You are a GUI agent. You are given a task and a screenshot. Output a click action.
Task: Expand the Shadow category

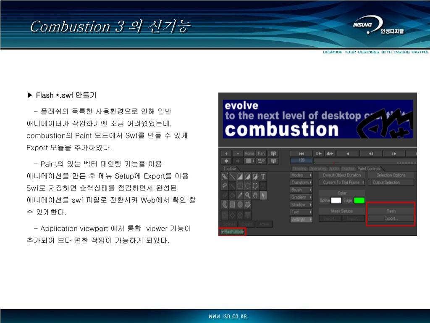(x=301, y=205)
